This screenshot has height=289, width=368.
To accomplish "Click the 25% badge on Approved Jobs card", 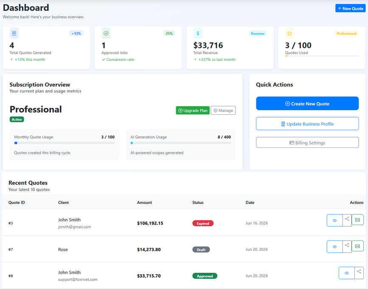I will coord(169,33).
